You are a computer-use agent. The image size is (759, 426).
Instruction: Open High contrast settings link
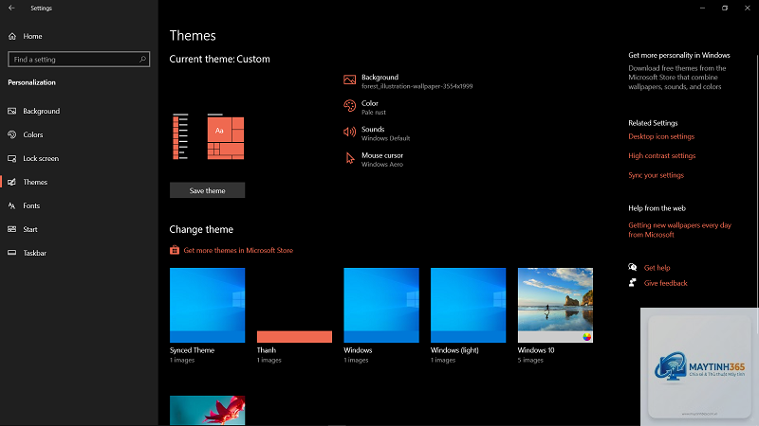click(661, 155)
